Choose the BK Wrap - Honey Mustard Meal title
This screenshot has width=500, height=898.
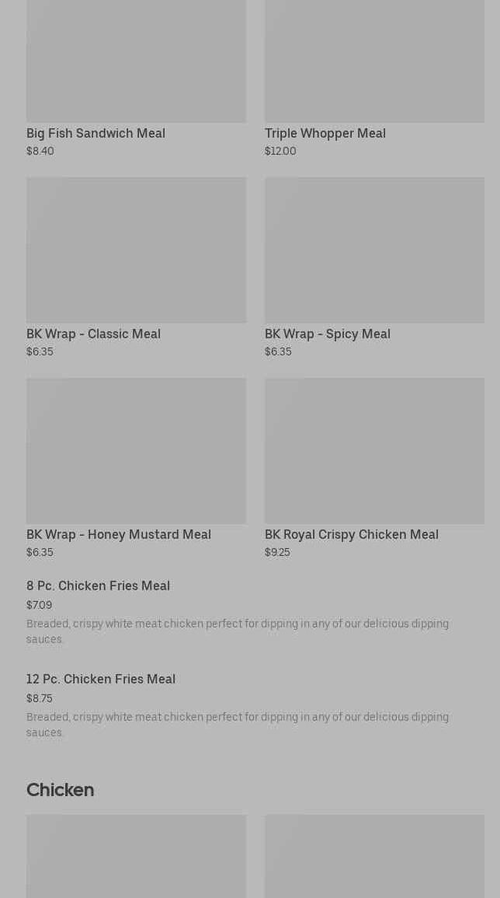pyautogui.click(x=118, y=535)
